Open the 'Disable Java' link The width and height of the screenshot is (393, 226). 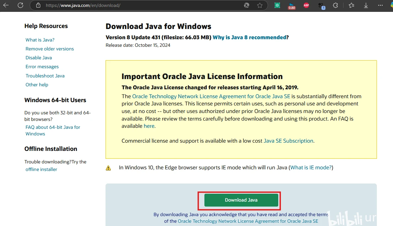click(x=39, y=58)
